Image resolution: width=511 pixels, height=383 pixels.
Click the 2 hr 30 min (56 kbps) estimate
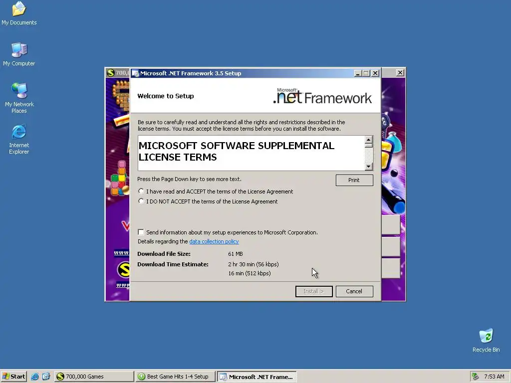click(254, 264)
